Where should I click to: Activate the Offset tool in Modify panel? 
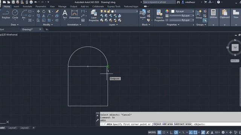(x=57, y=20)
